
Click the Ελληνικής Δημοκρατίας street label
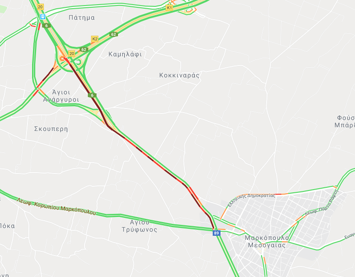251,198
